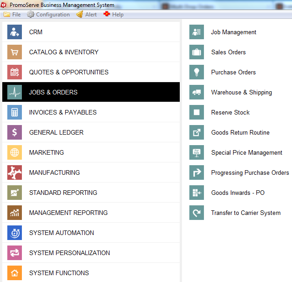The width and height of the screenshot is (292, 282).
Task: Click the Warehouse & Shipping truck icon
Action: (197, 92)
